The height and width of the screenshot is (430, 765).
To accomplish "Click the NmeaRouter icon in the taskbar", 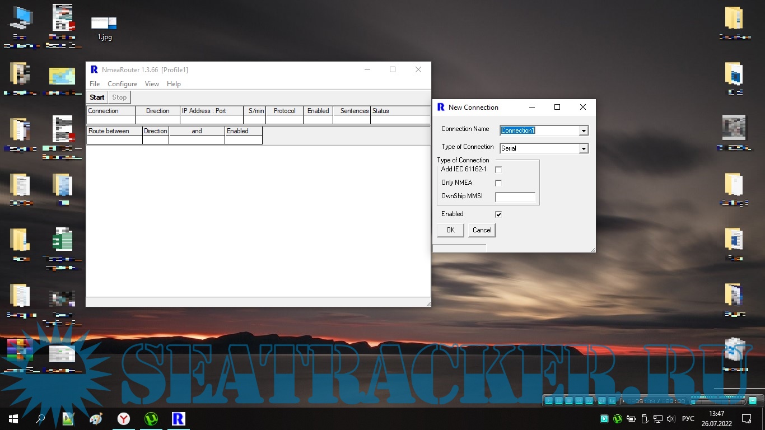I will 178,418.
